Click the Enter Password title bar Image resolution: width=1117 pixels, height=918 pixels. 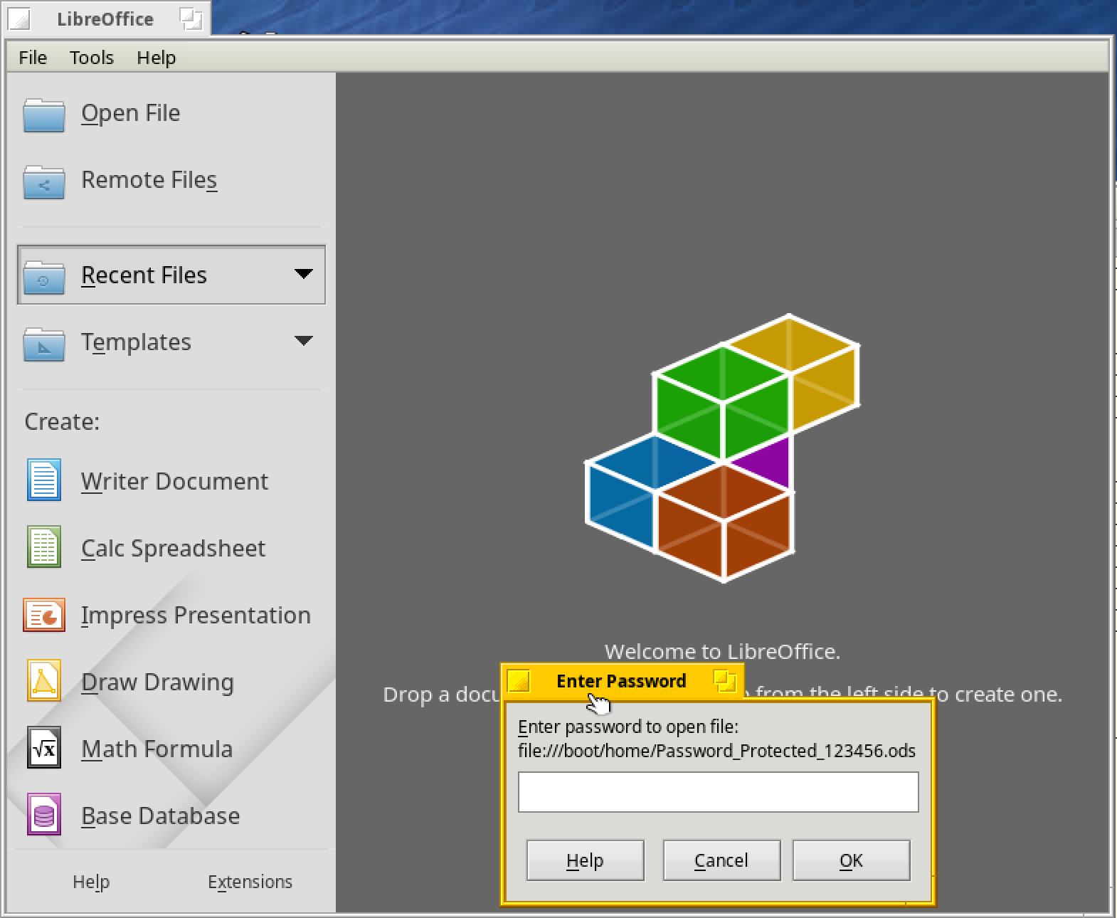(x=621, y=681)
